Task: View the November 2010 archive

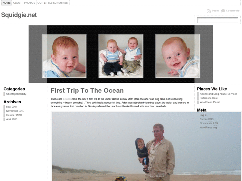Action: pos(15,111)
